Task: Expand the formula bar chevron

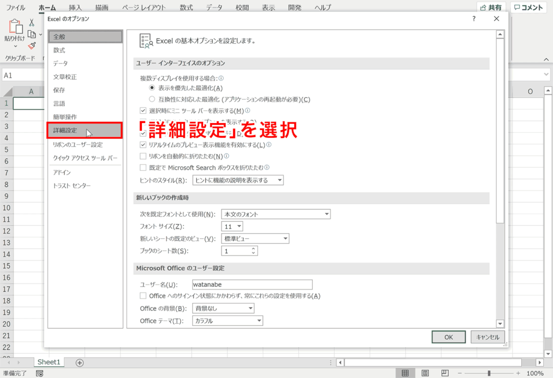Action: (x=547, y=75)
